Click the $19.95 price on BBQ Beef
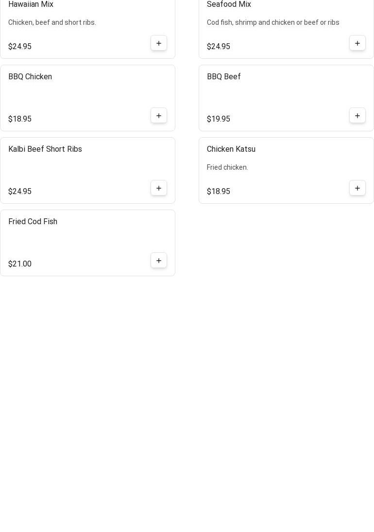 coord(219,119)
